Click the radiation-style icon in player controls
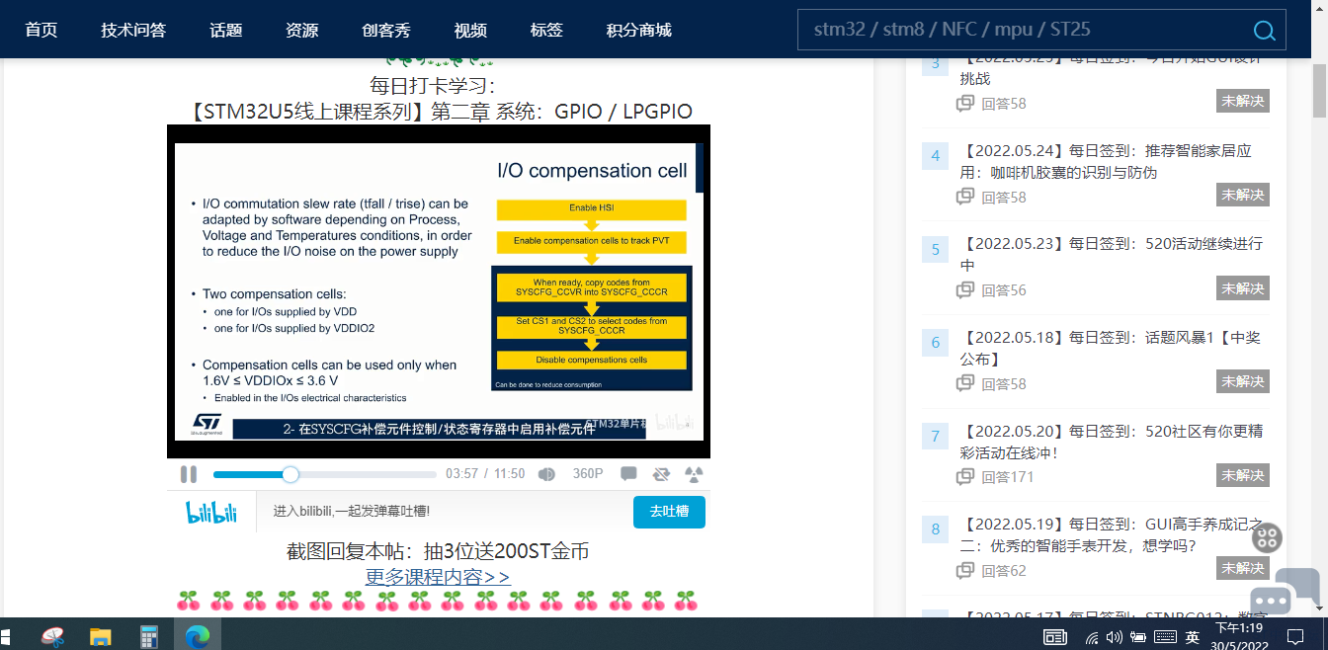 click(x=694, y=474)
